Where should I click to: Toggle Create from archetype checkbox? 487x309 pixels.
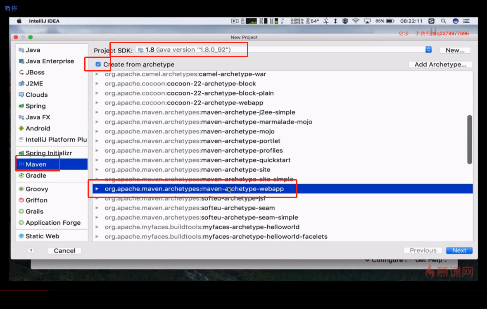(98, 64)
